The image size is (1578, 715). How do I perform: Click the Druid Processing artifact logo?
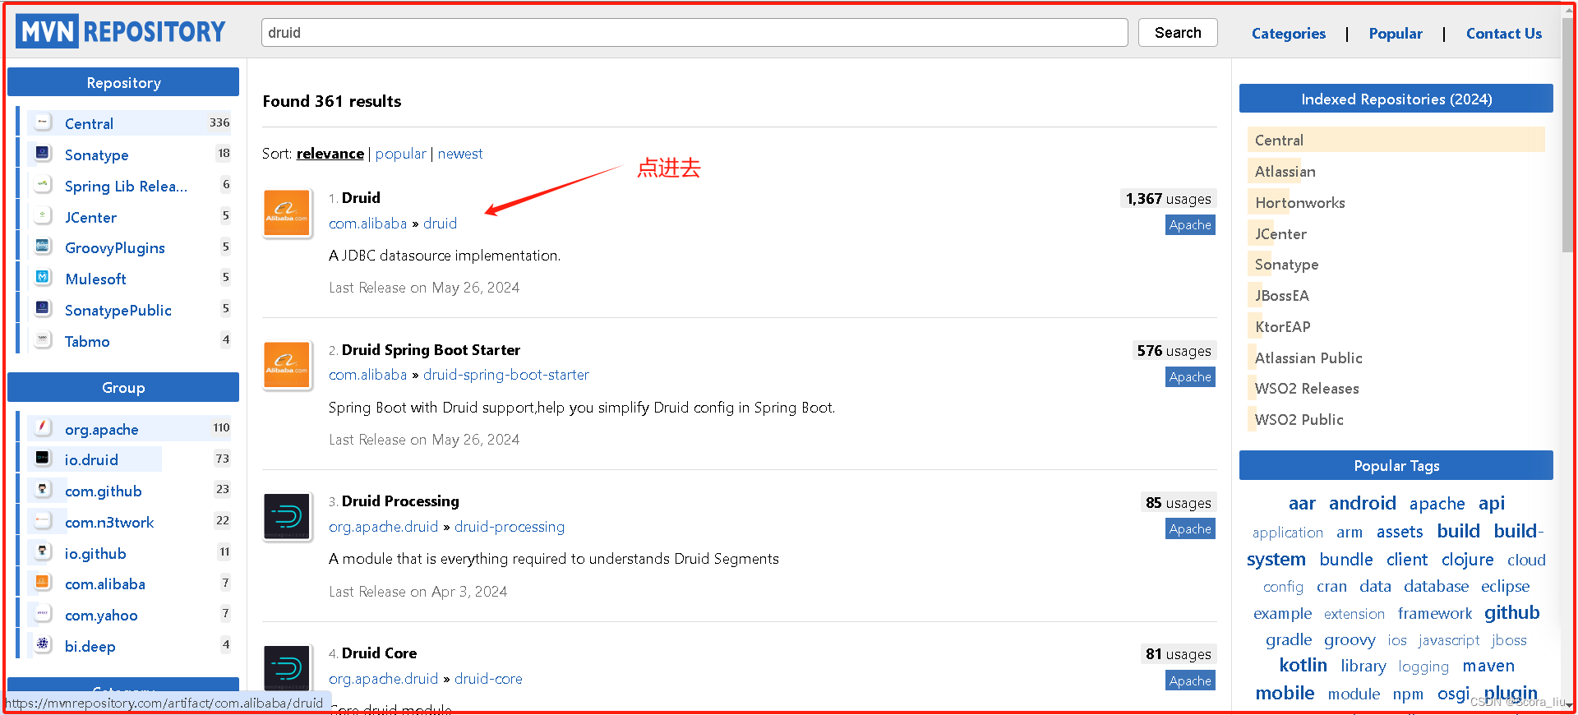(x=287, y=517)
